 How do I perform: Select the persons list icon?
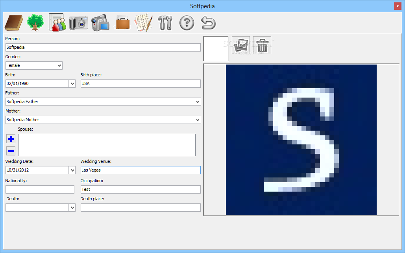(x=57, y=22)
